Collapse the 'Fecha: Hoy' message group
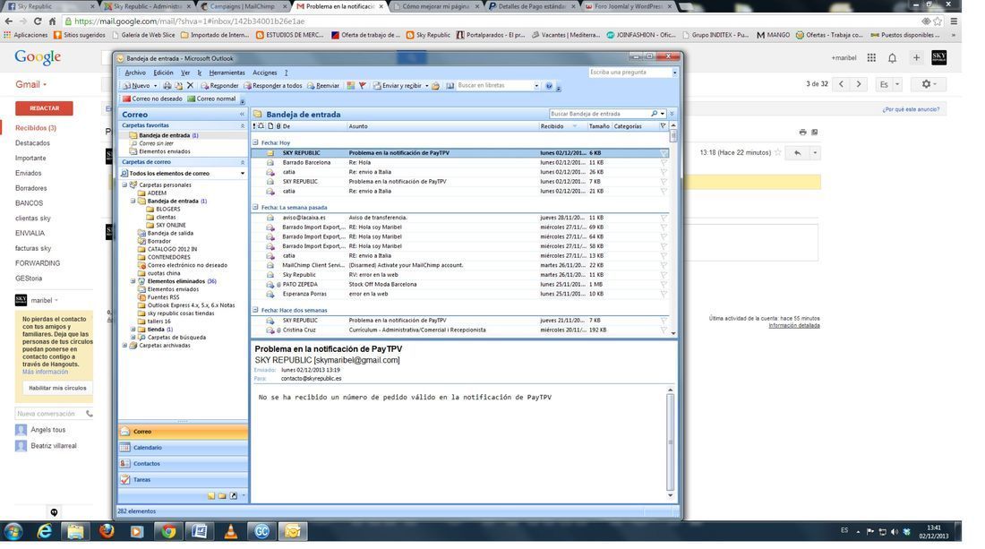985x549 pixels. pyautogui.click(x=256, y=142)
